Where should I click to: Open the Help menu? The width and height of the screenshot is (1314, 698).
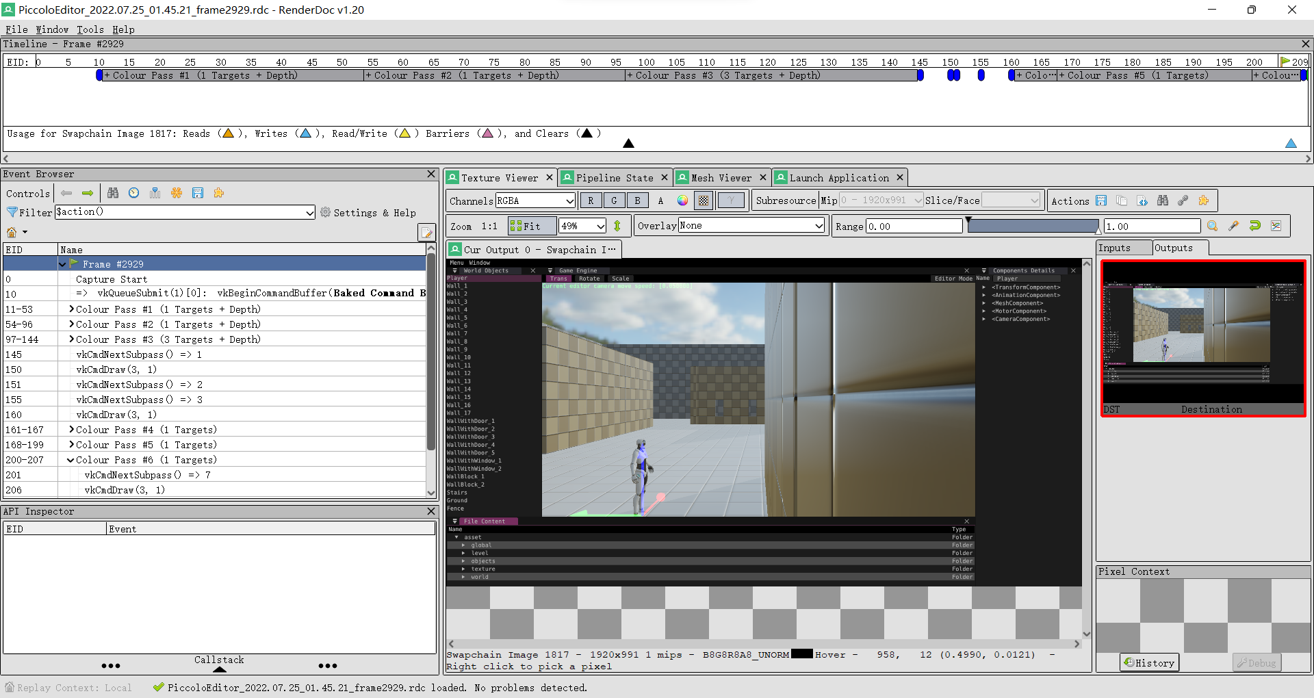pyautogui.click(x=123, y=29)
